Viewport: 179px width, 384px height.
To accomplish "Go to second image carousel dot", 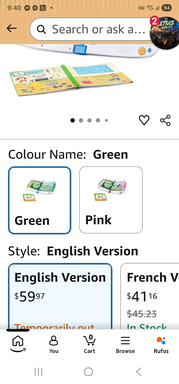I will click(x=81, y=121).
